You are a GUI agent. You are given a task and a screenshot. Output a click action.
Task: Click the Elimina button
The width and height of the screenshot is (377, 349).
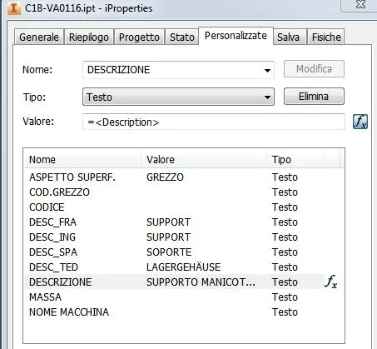[x=314, y=97]
